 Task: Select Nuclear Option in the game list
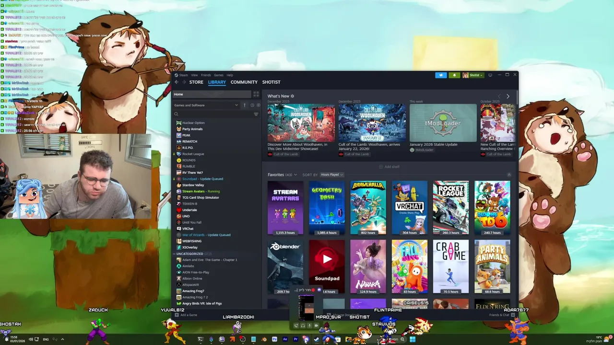point(193,123)
